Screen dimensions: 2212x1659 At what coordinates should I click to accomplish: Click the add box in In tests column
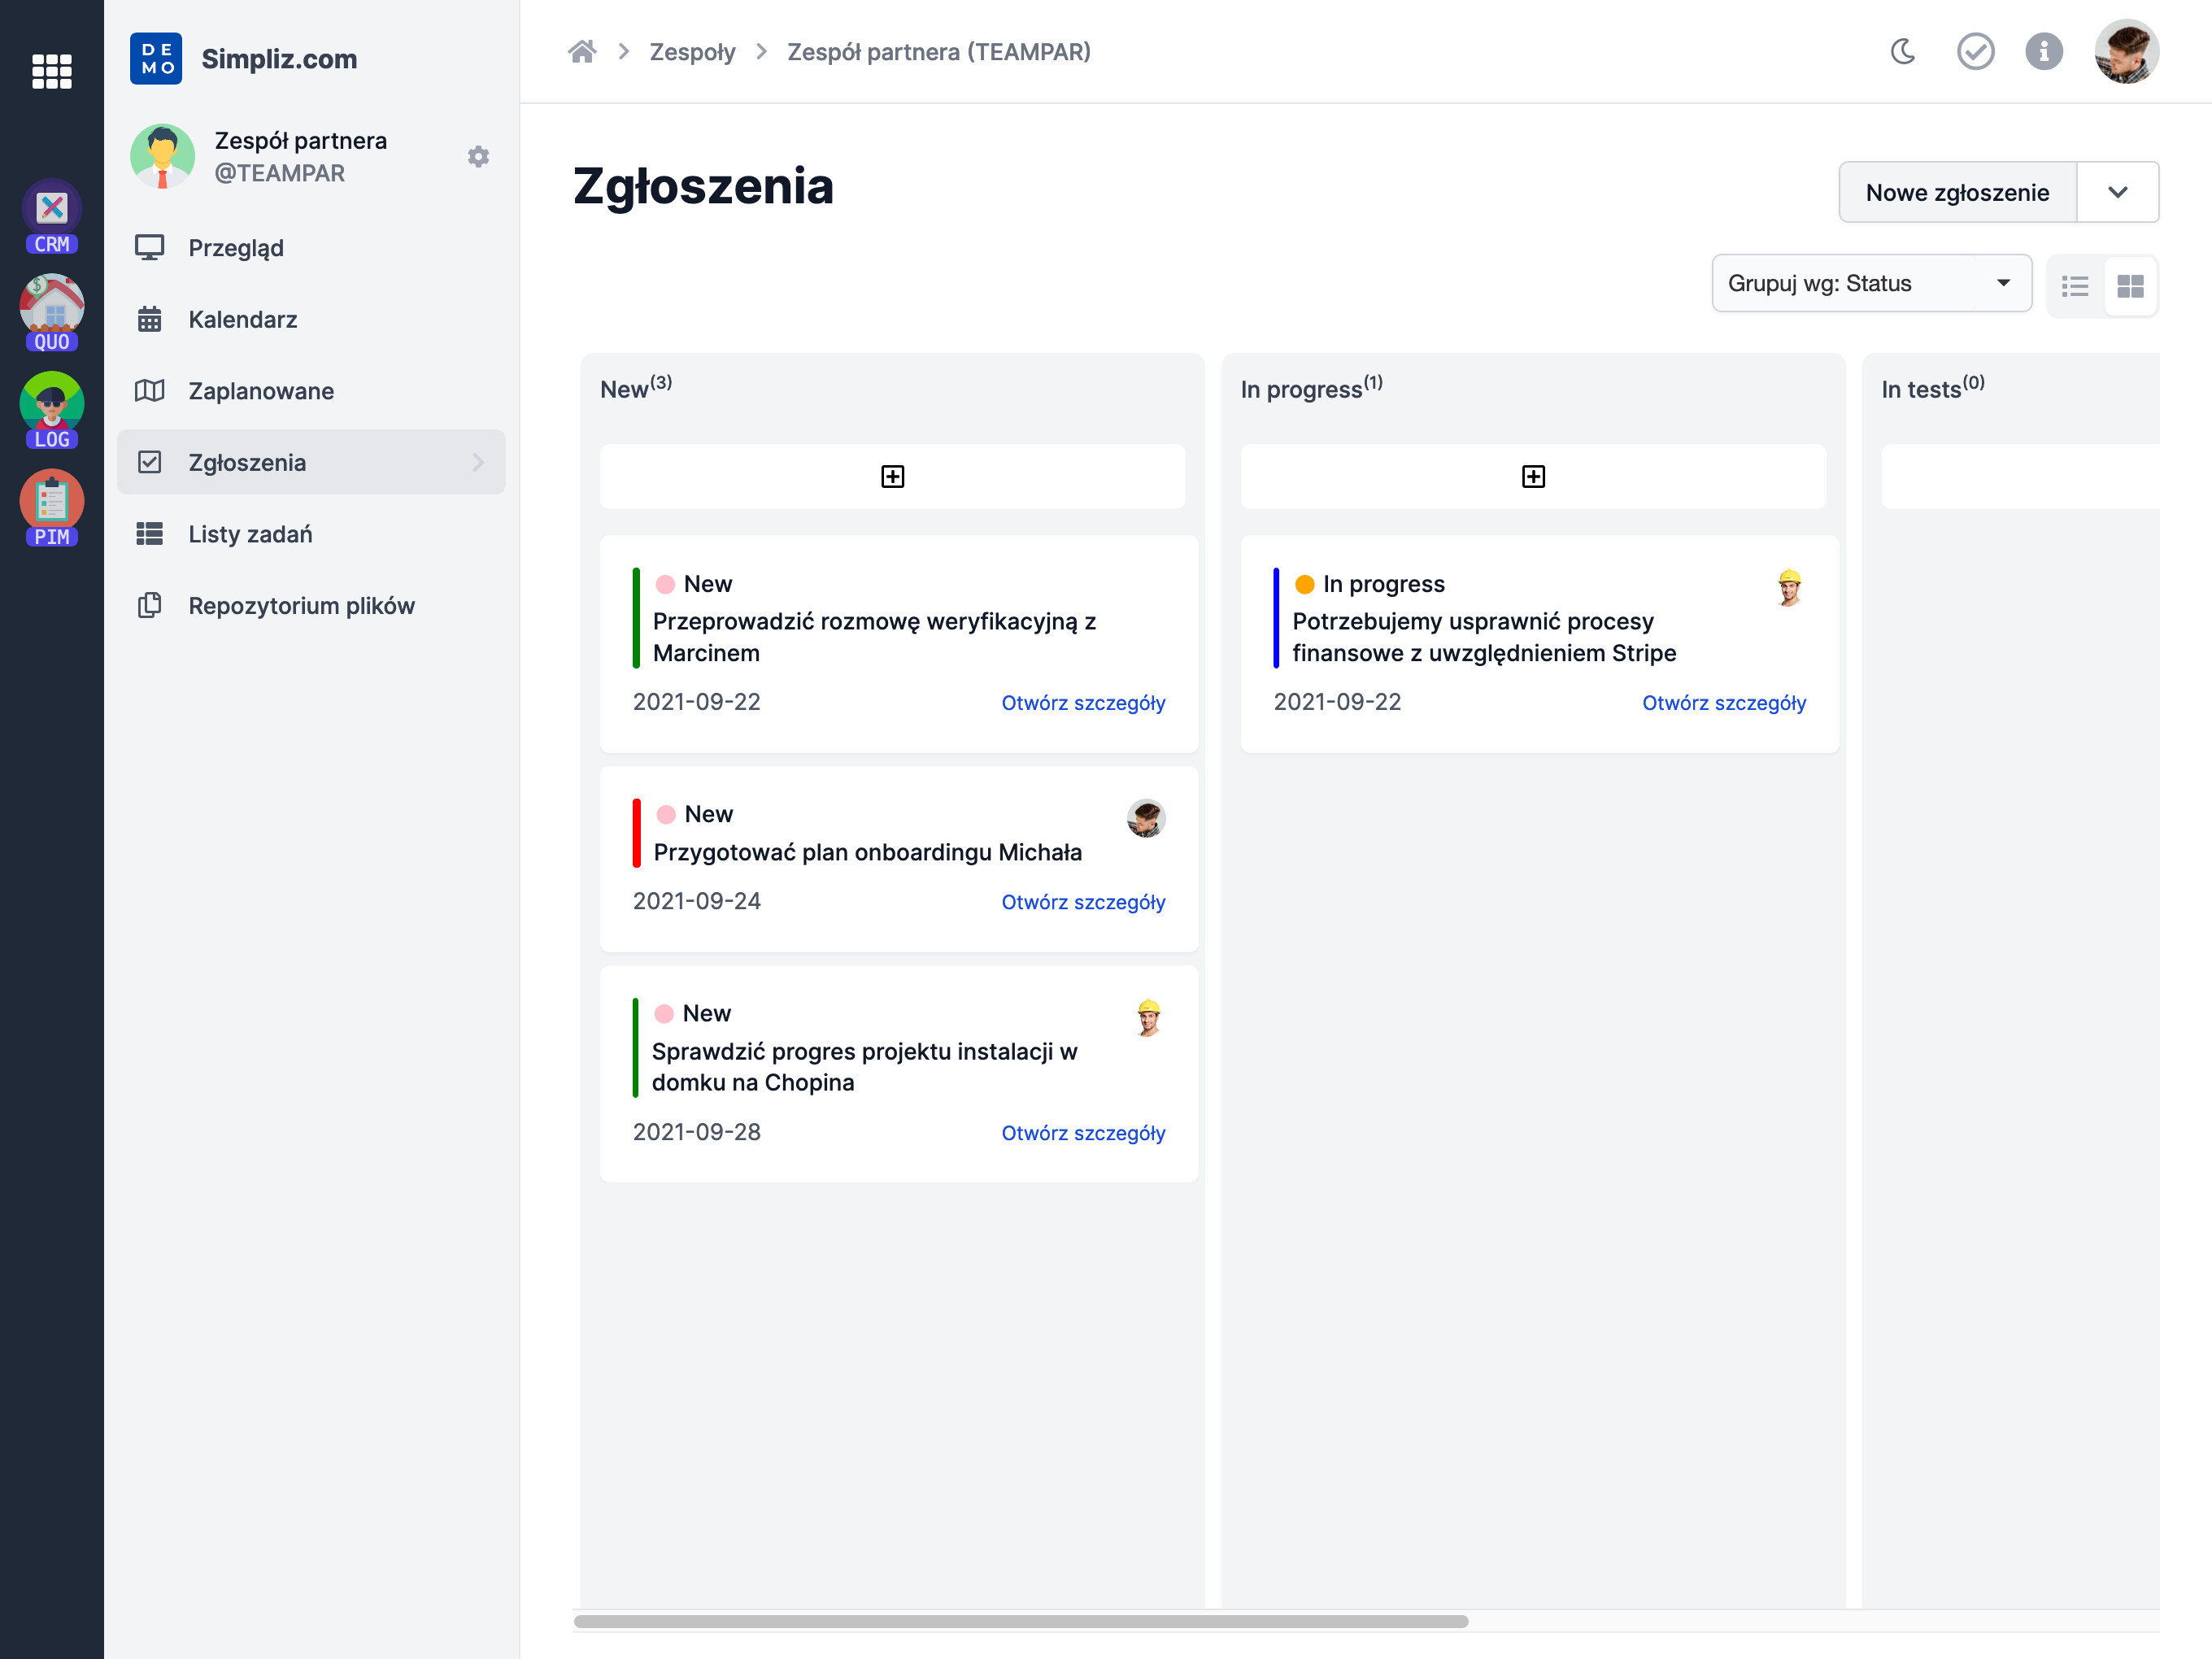[2020, 476]
